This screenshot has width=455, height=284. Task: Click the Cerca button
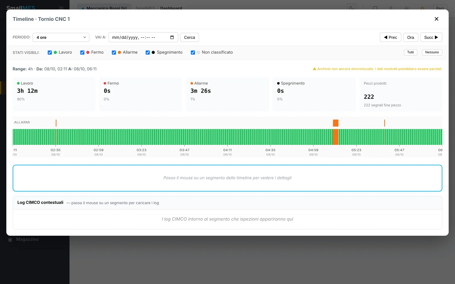[x=189, y=37]
